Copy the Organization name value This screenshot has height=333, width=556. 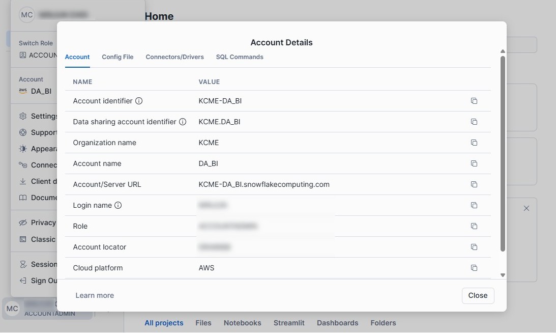[x=474, y=143]
